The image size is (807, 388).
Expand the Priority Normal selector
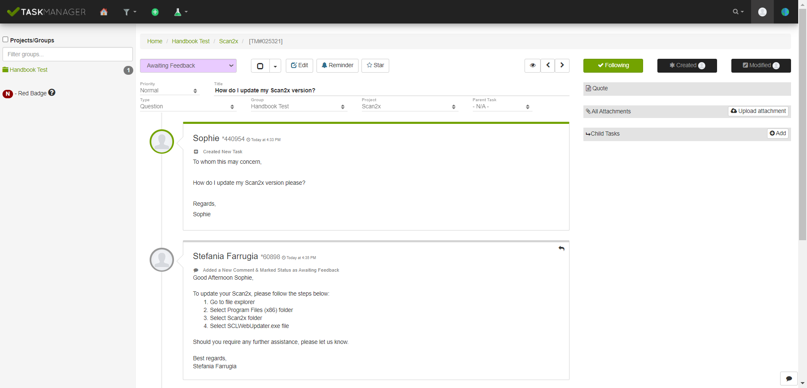pyautogui.click(x=169, y=91)
